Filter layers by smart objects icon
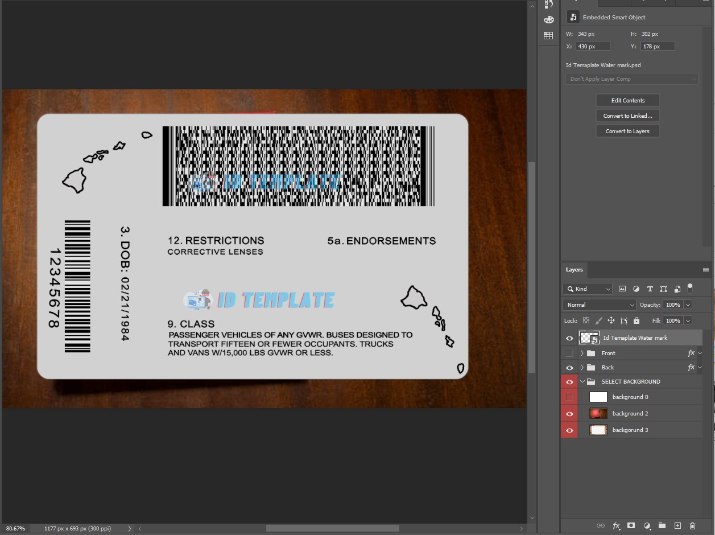Screen dimensions: 715x535 pyautogui.click(x=677, y=289)
